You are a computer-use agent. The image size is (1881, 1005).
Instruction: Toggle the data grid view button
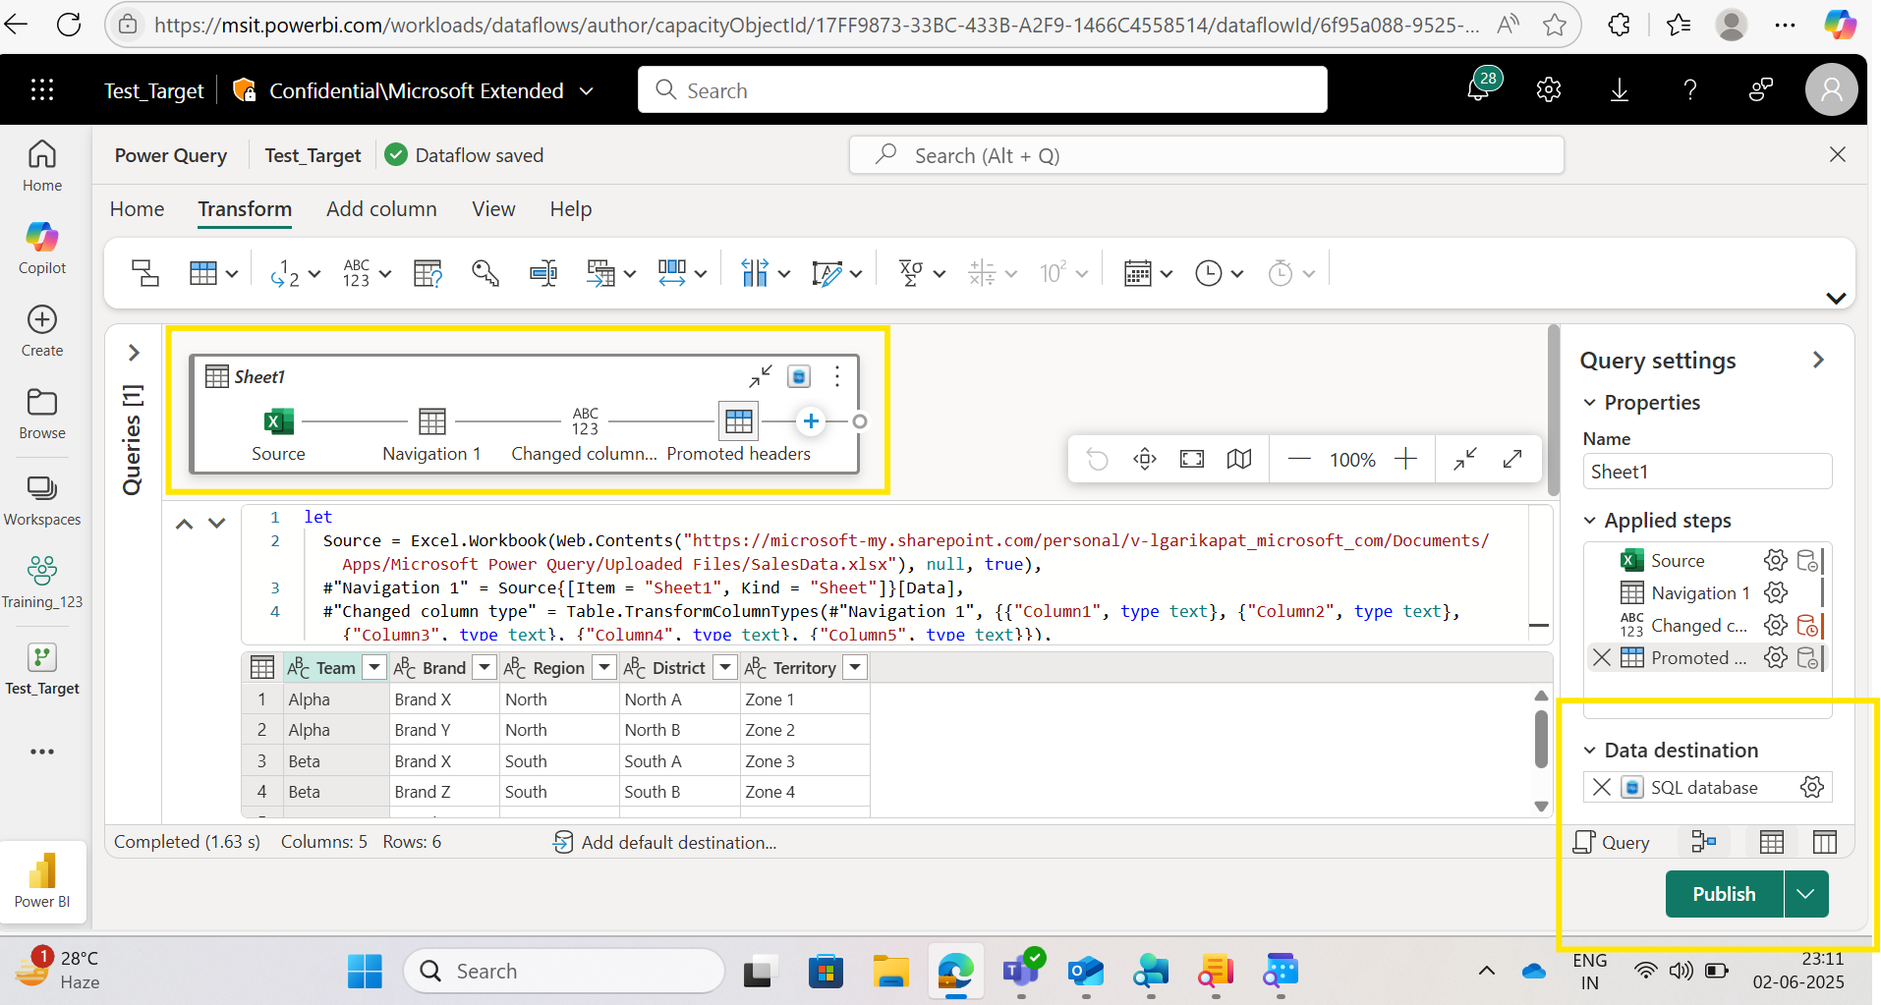click(x=1772, y=842)
